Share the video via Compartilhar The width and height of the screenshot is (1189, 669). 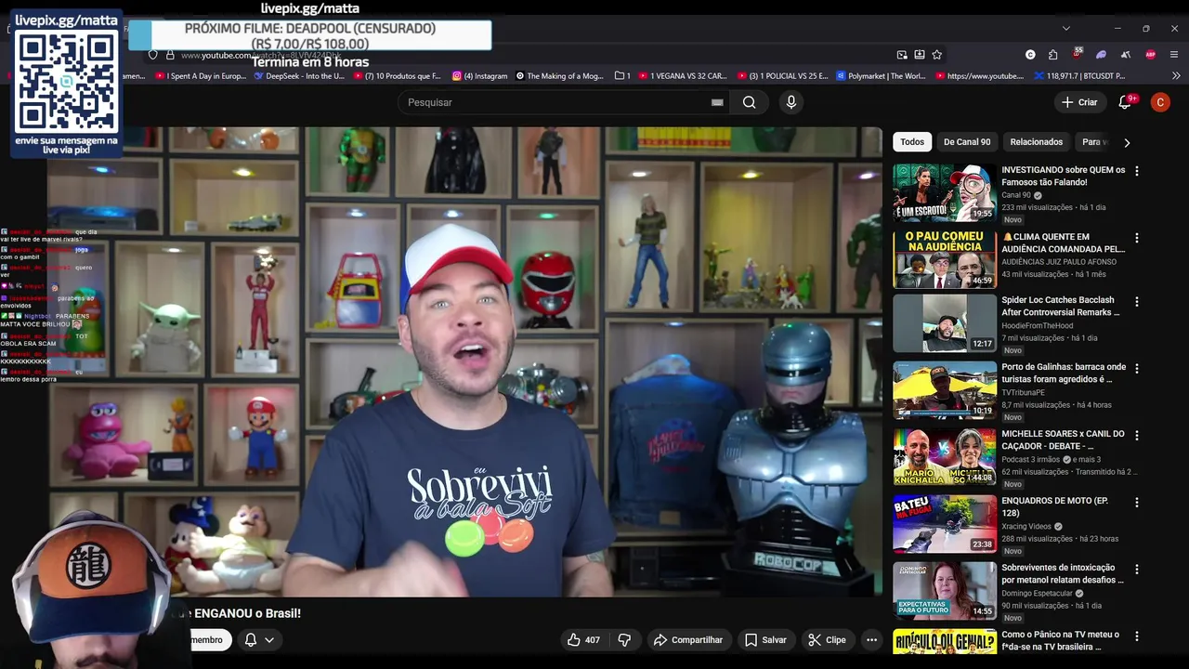(x=688, y=639)
